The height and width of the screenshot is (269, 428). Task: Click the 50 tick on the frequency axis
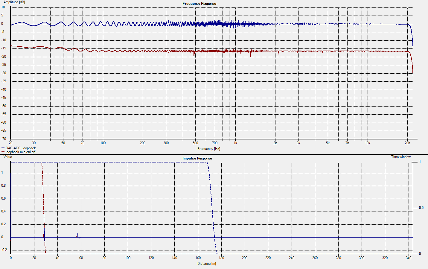pyautogui.click(x=63, y=143)
